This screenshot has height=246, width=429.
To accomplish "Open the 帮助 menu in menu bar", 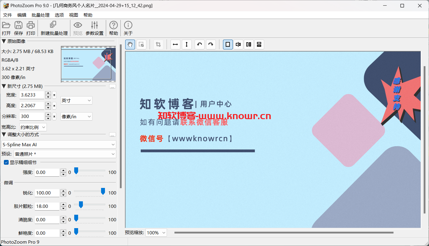I will tap(88, 15).
